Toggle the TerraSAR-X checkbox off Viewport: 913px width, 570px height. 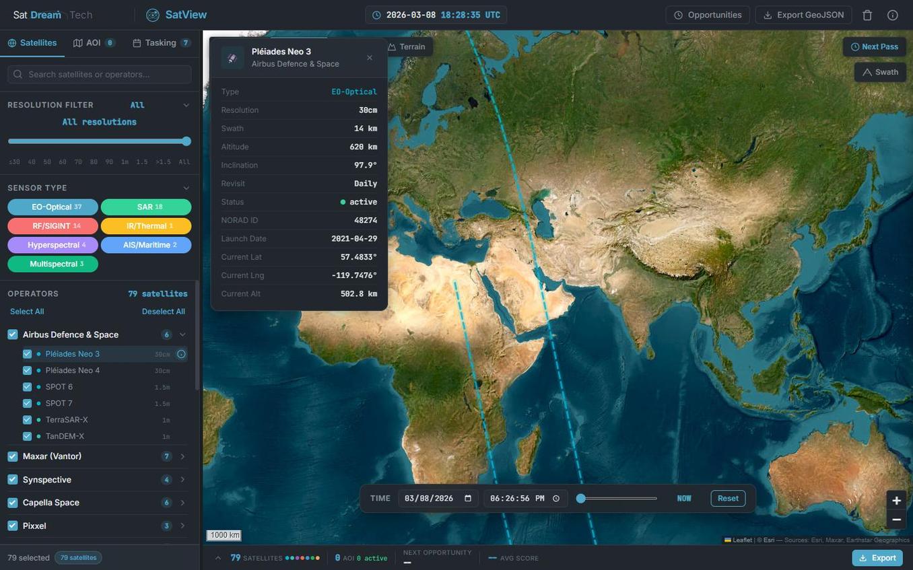point(28,419)
